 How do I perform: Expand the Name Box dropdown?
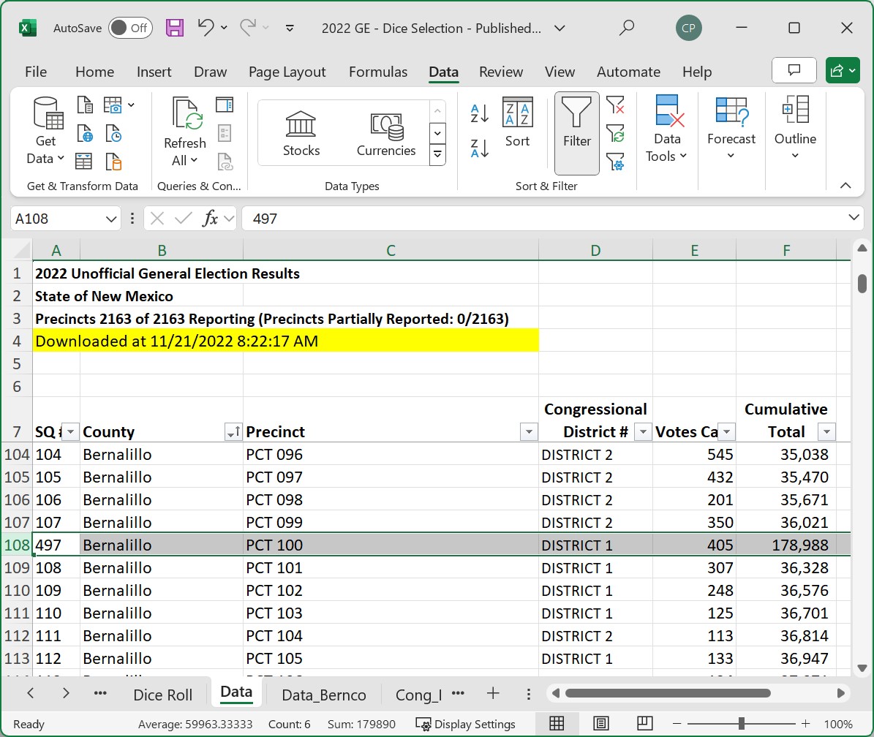[111, 219]
